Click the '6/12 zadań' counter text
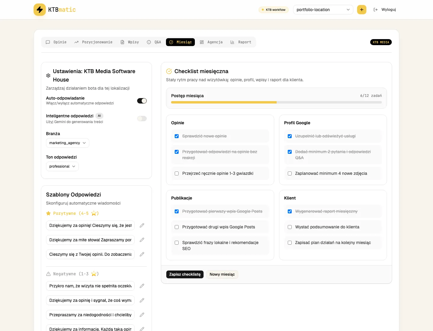Viewport: 433px width, 331px height. tap(371, 96)
